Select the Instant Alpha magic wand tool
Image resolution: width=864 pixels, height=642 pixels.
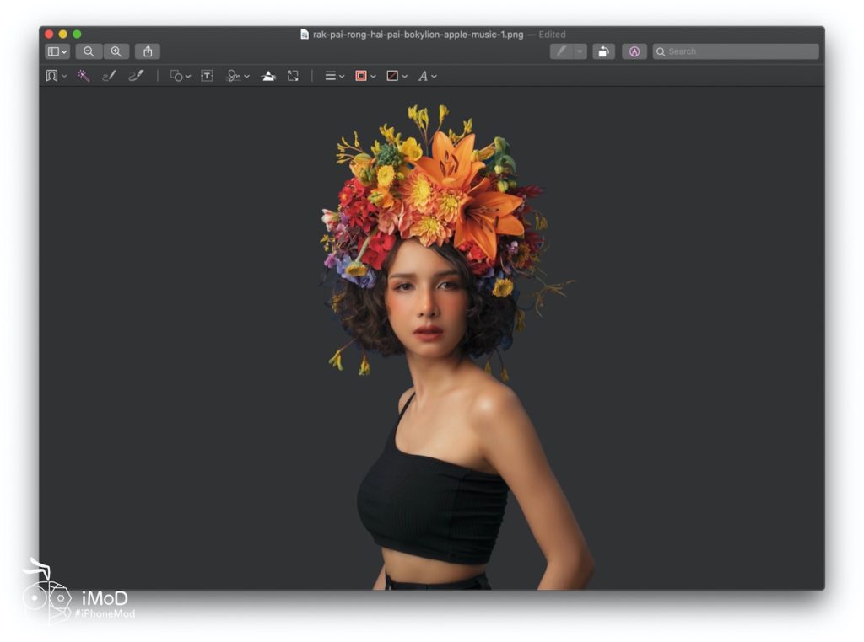[x=83, y=76]
